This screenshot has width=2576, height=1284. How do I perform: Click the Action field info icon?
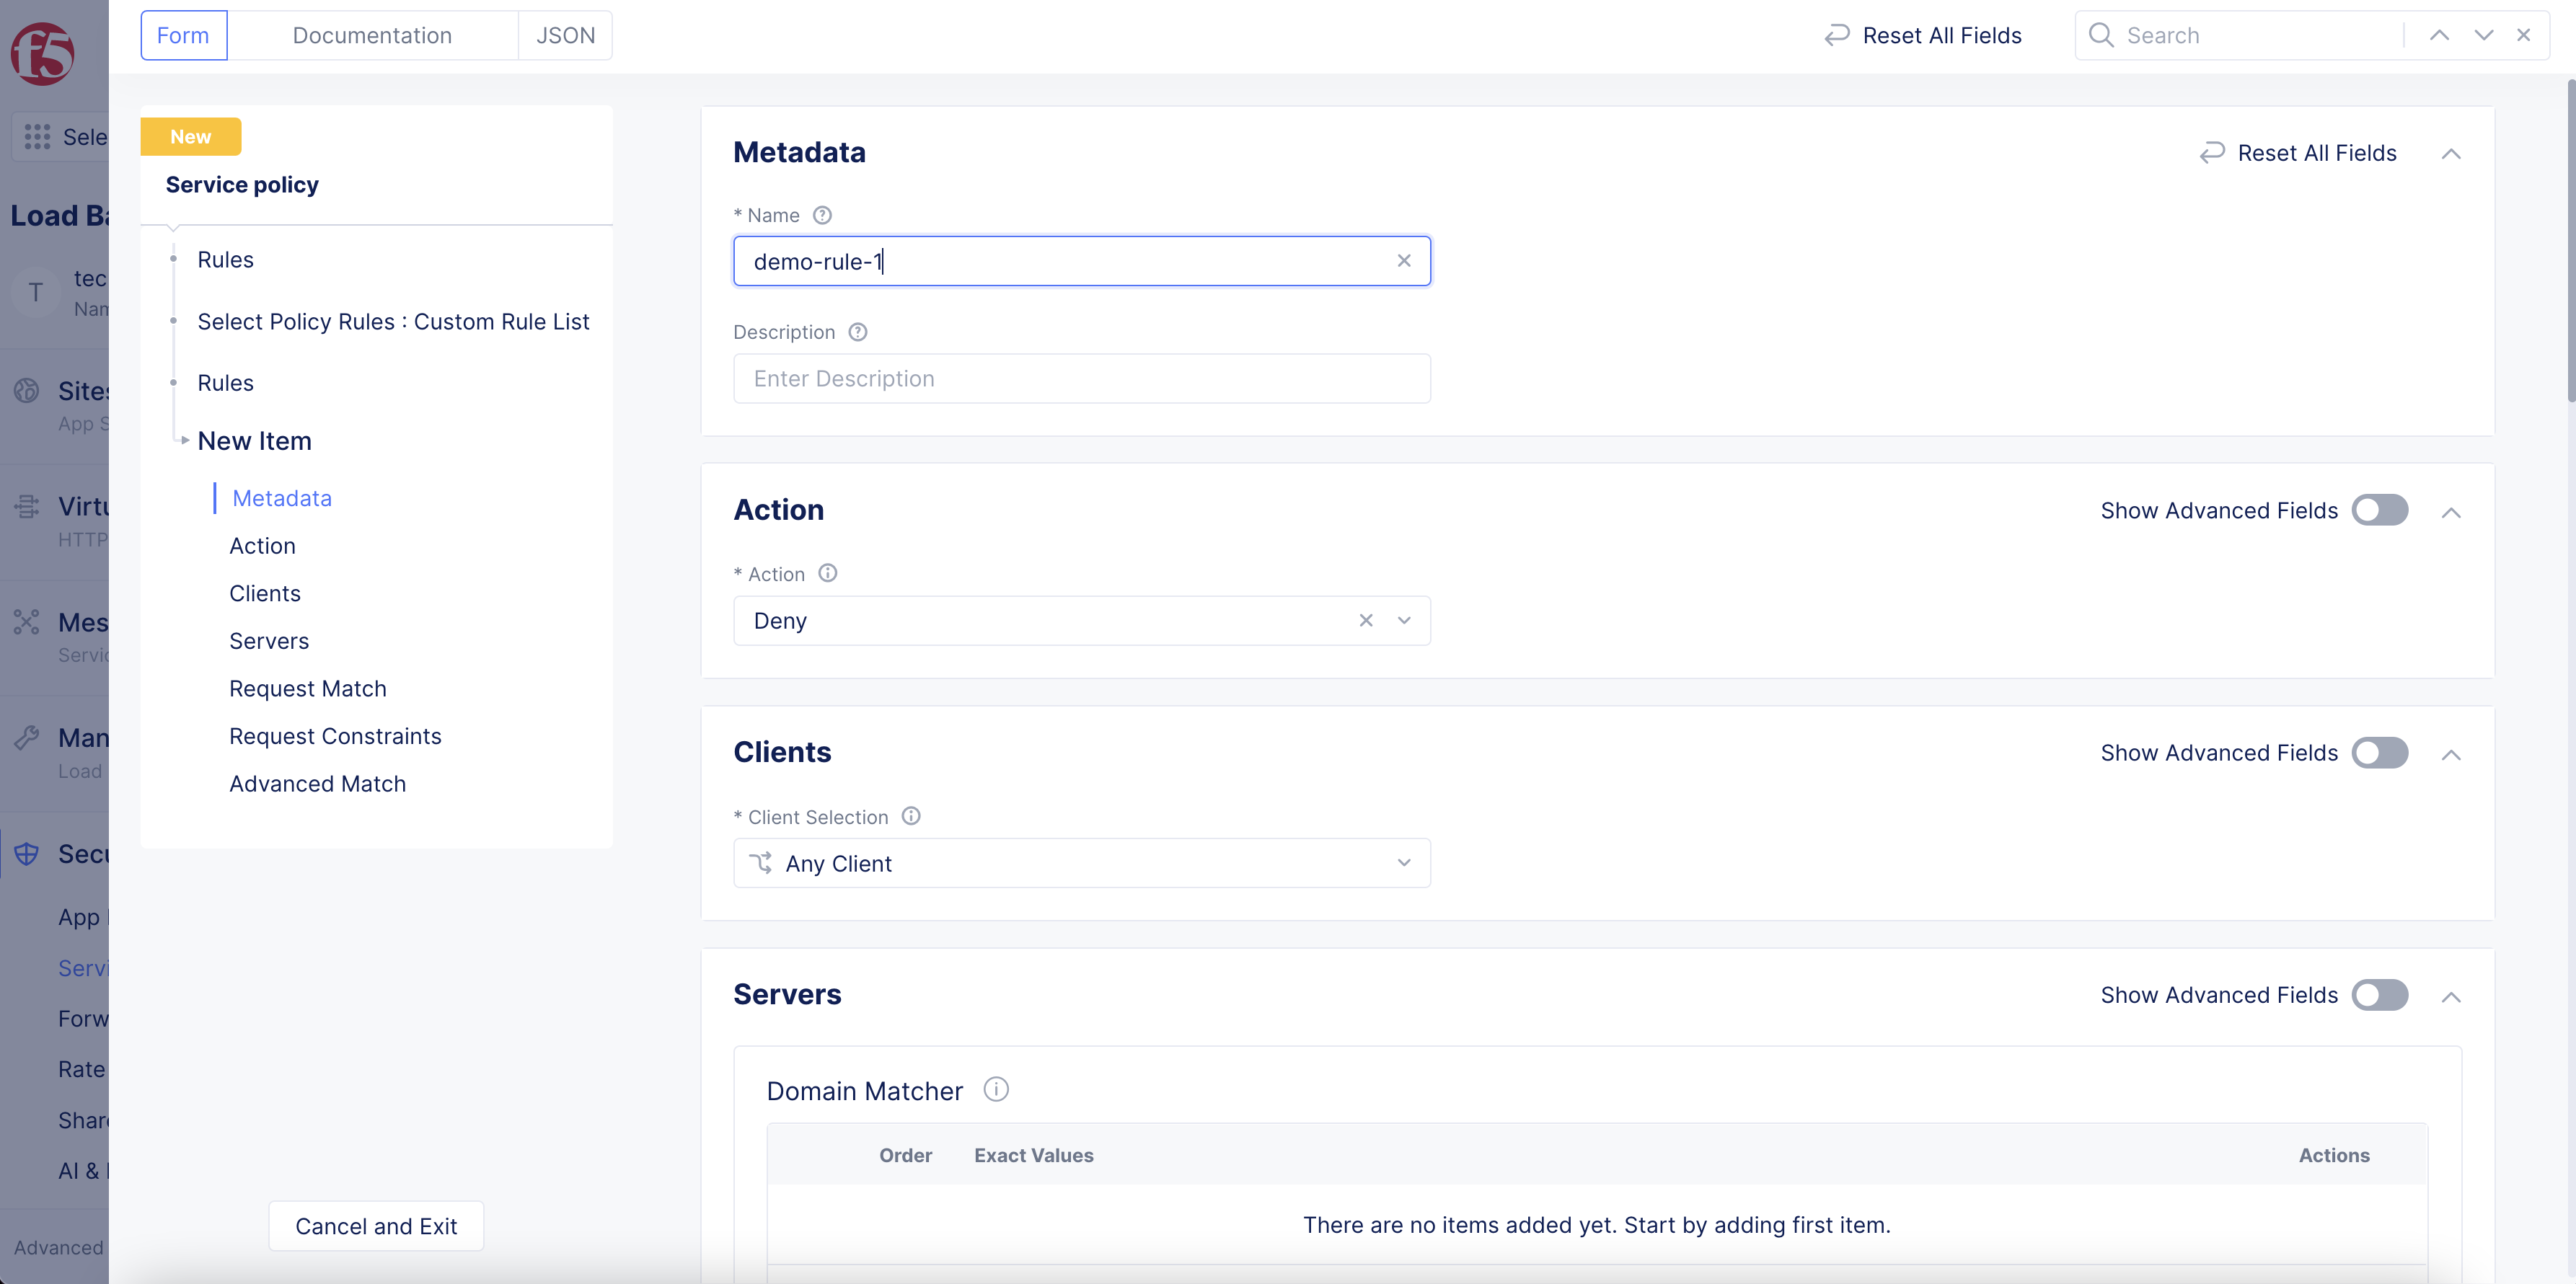pos(827,573)
